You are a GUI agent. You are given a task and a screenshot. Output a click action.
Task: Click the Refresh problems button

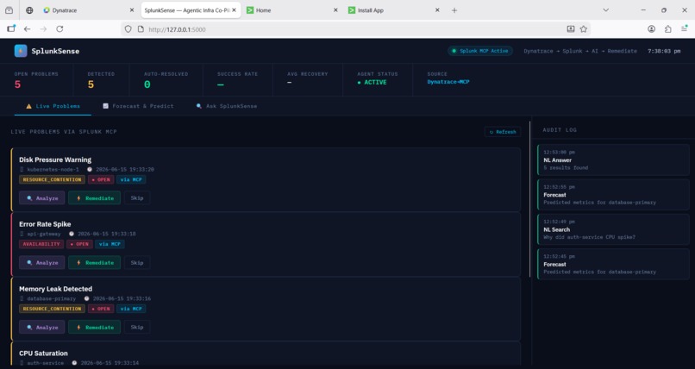503,132
